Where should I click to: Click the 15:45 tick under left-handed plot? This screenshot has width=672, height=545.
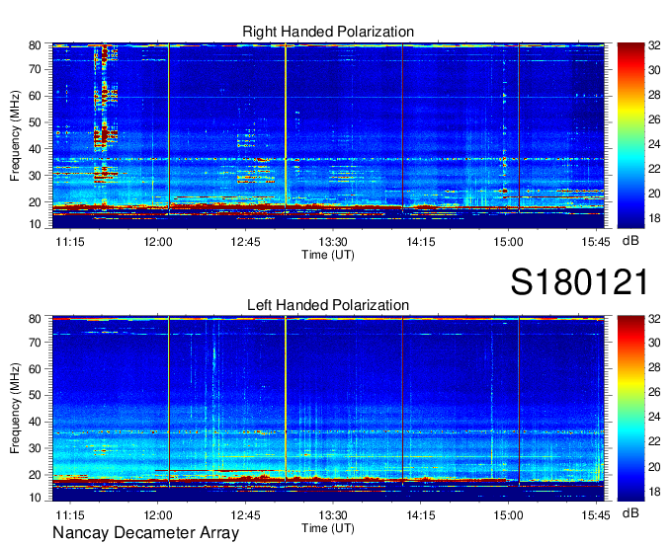point(596,515)
